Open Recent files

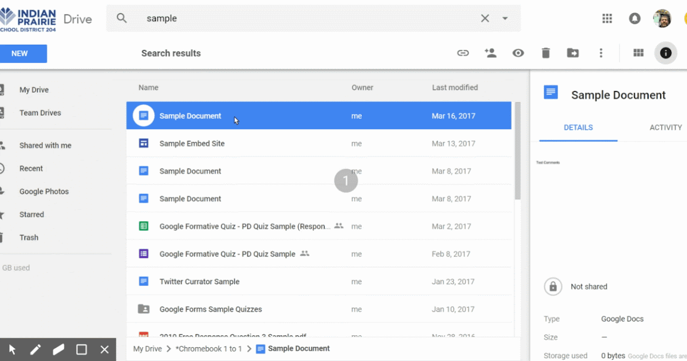click(31, 168)
